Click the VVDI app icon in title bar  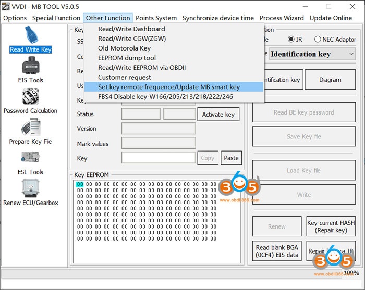tap(6, 6)
